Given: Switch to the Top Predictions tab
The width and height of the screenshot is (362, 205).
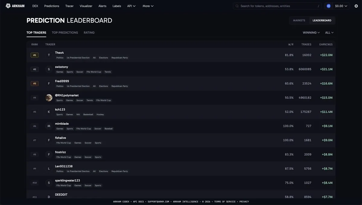Looking at the screenshot, I should [65, 33].
